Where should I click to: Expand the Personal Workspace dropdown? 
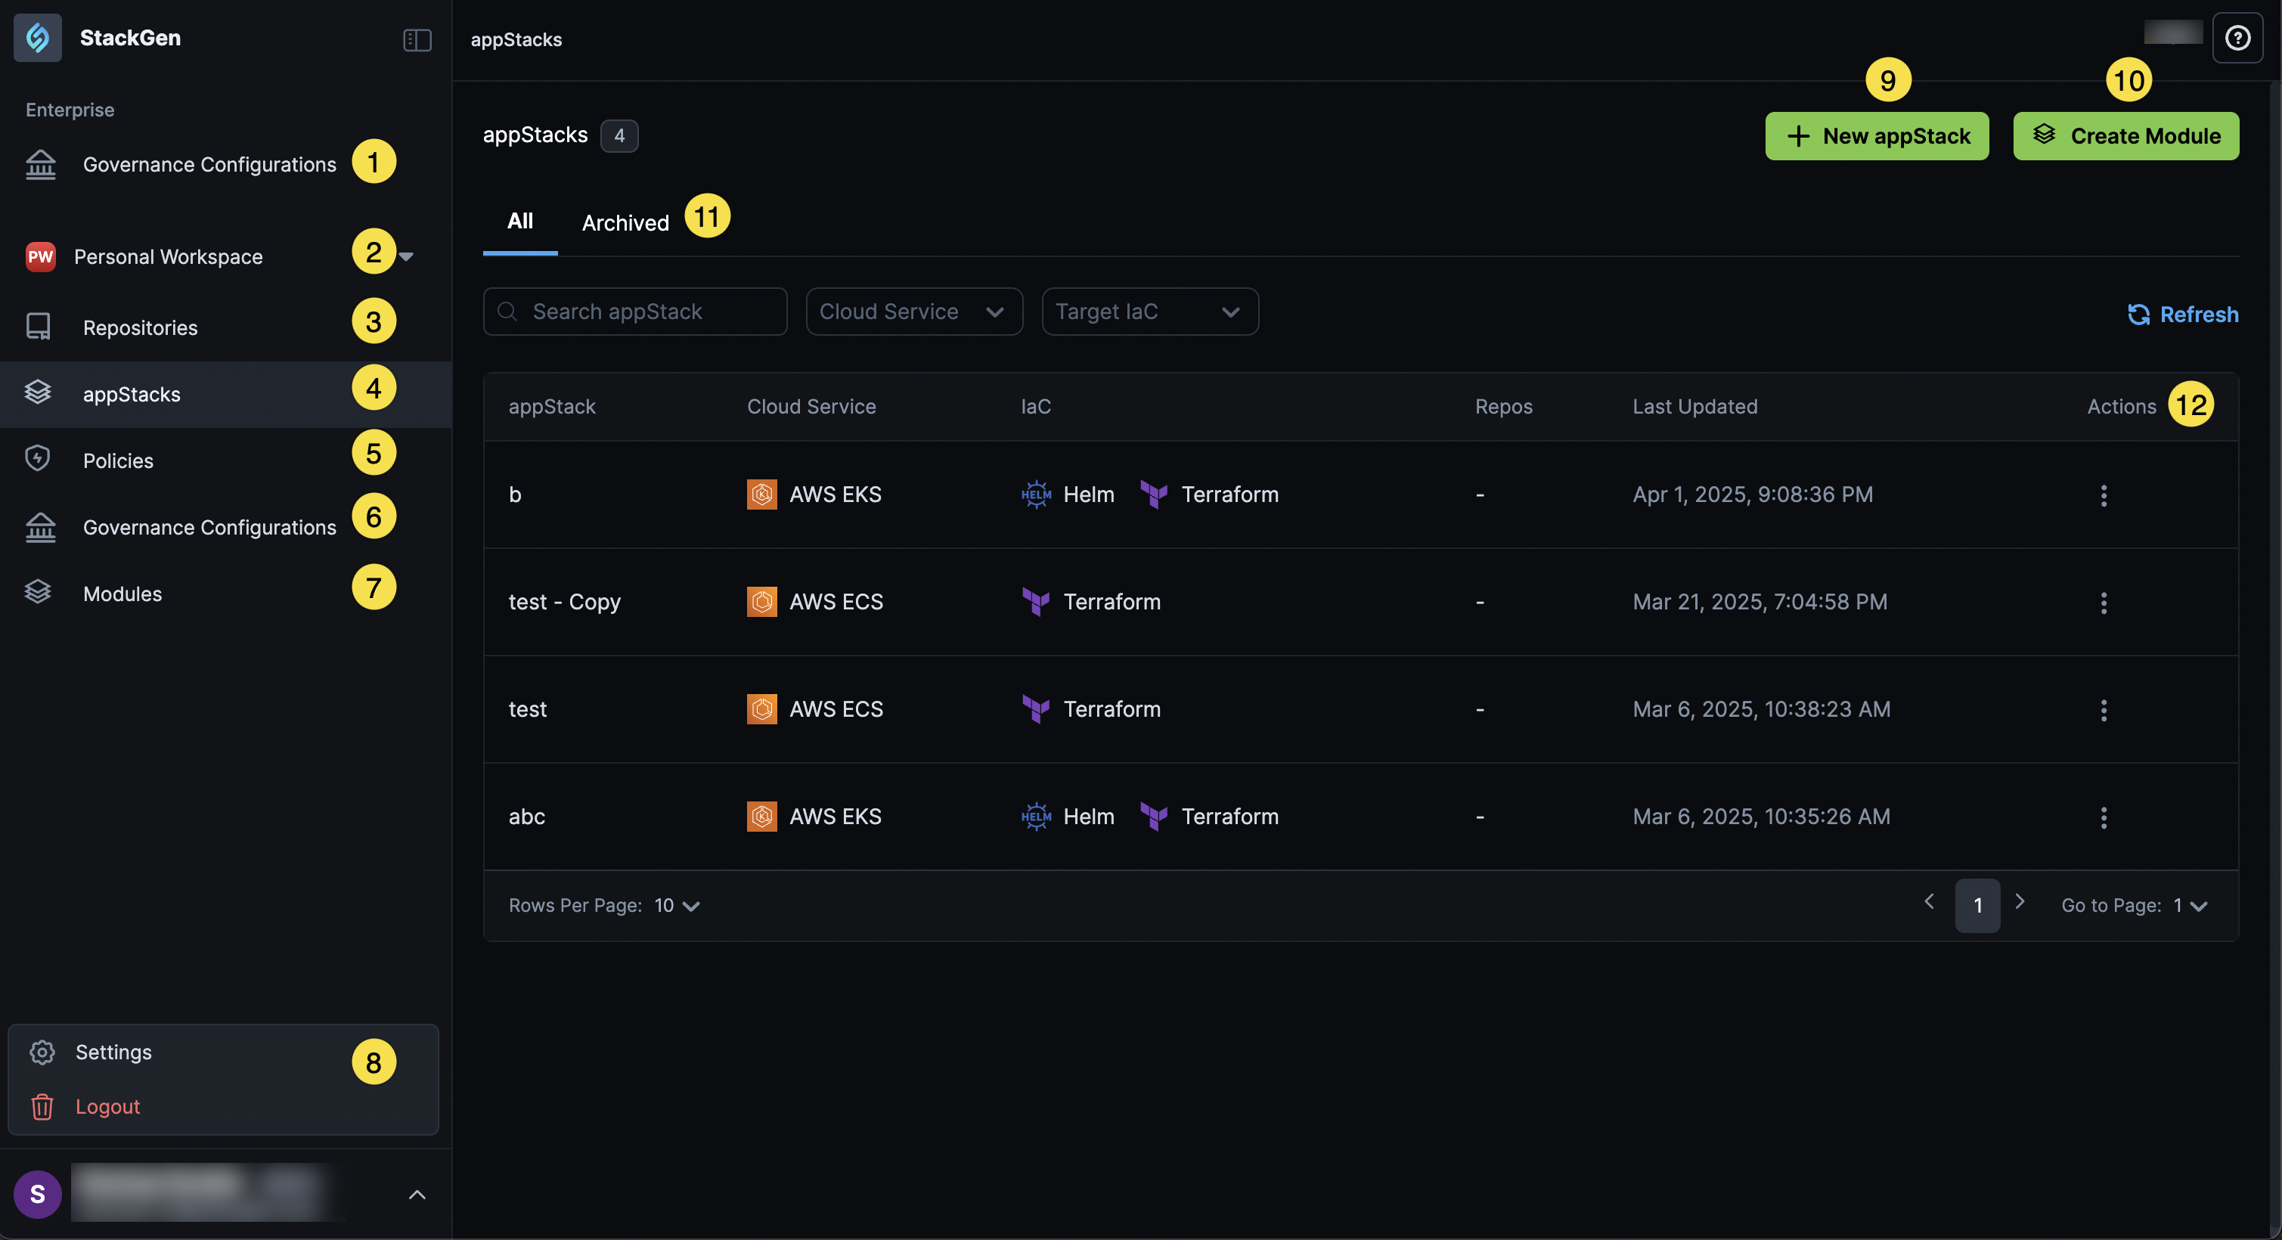407,257
